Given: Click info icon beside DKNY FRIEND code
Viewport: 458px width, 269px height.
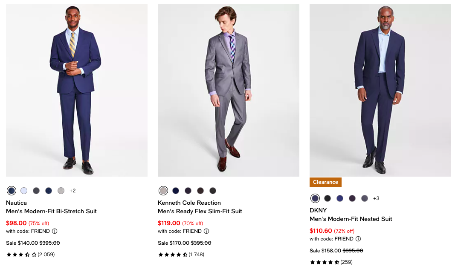Looking at the screenshot, I should tap(358, 239).
